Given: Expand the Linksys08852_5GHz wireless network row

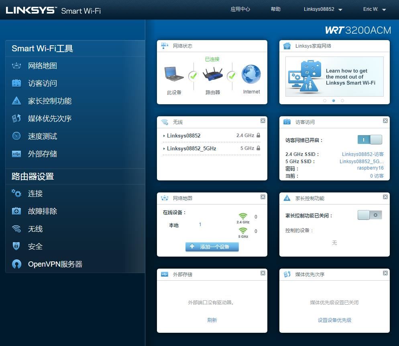Looking at the screenshot, I should (212, 148).
